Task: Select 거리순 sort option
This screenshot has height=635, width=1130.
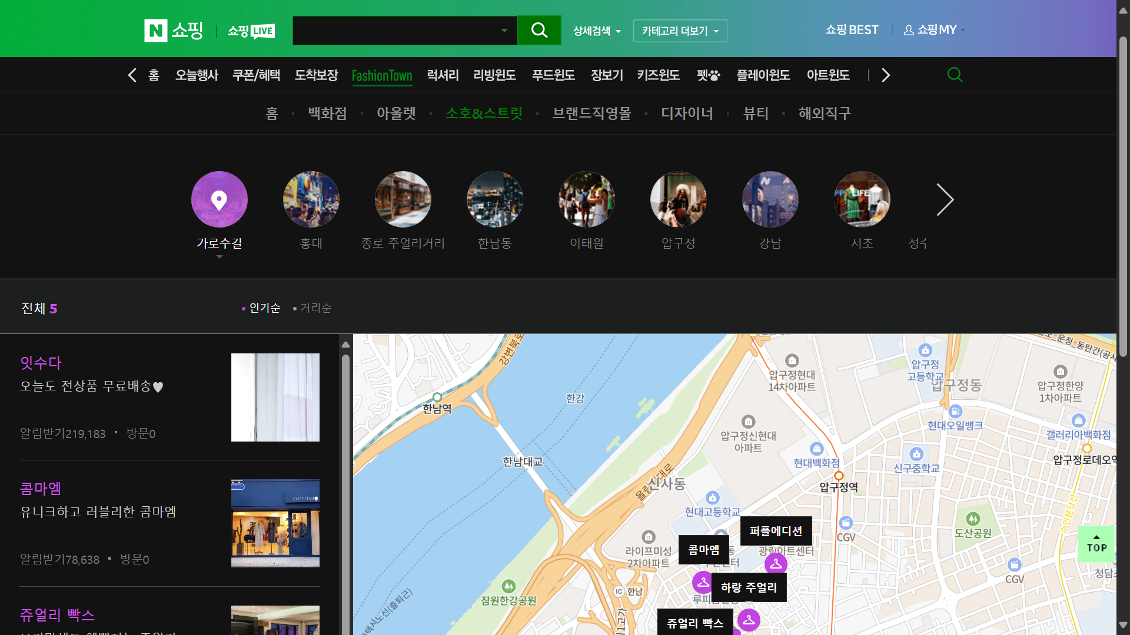Action: (x=315, y=308)
